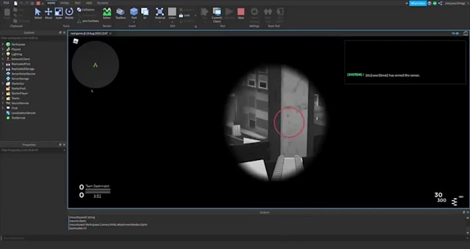Click the share icon at top right
This screenshot has width=470, height=249.
(x=440, y=3)
